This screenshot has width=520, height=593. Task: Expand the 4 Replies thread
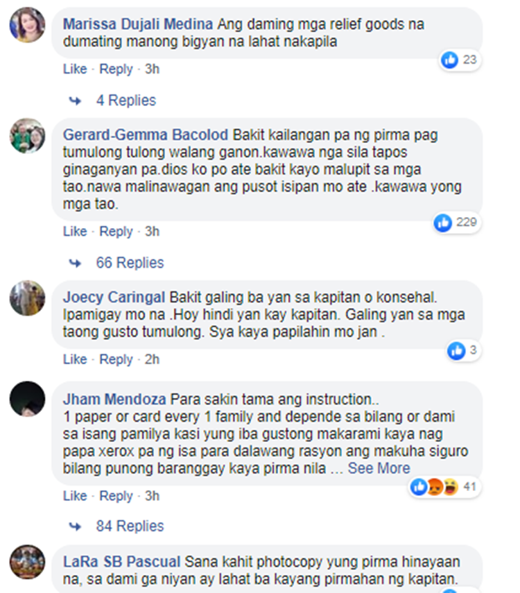(126, 101)
